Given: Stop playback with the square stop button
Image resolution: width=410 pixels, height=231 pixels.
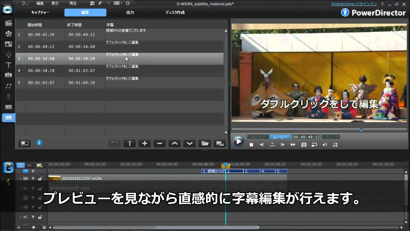Looking at the screenshot, I should coord(251,145).
